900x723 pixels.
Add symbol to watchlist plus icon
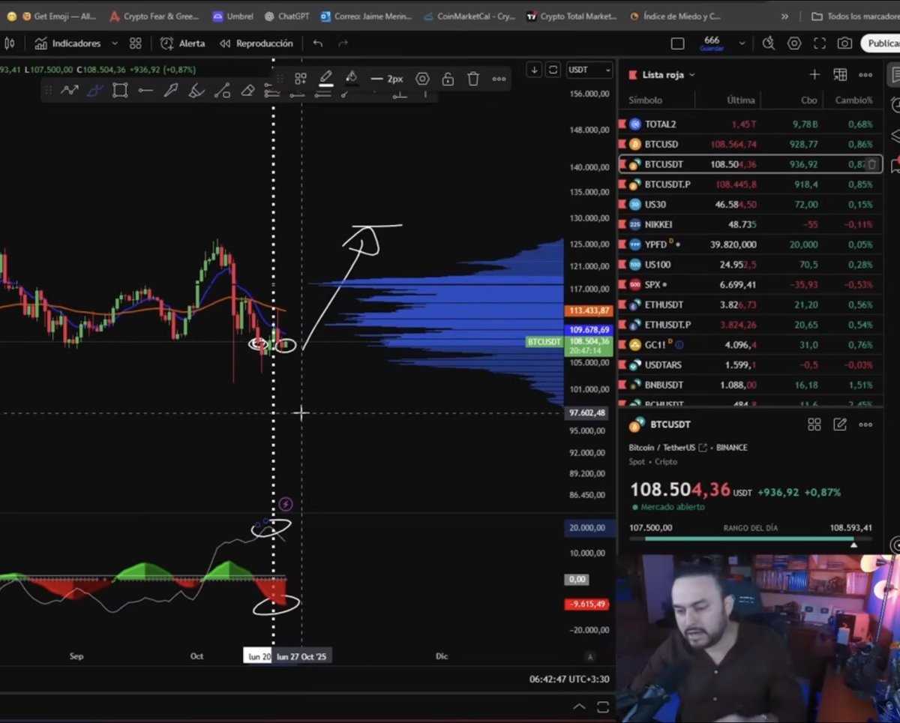tap(814, 74)
